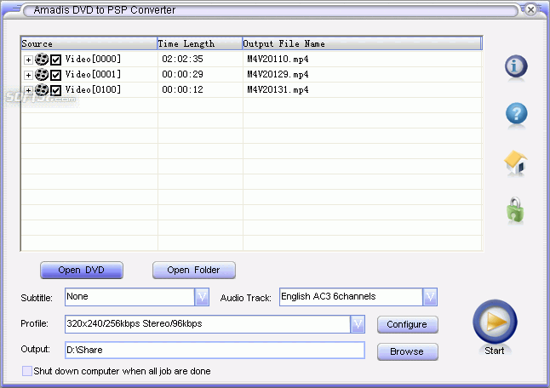Click the film reel icon of Video[0100]
Viewport: 550px width, 388px height.
42,89
